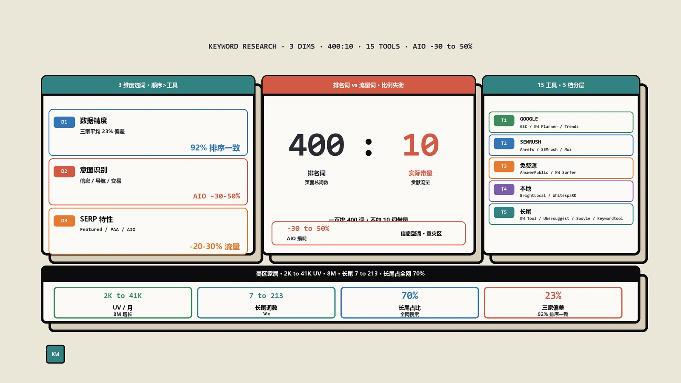
Task: Click the KEYWORD RESEARCH top headline
Action: click(340, 46)
